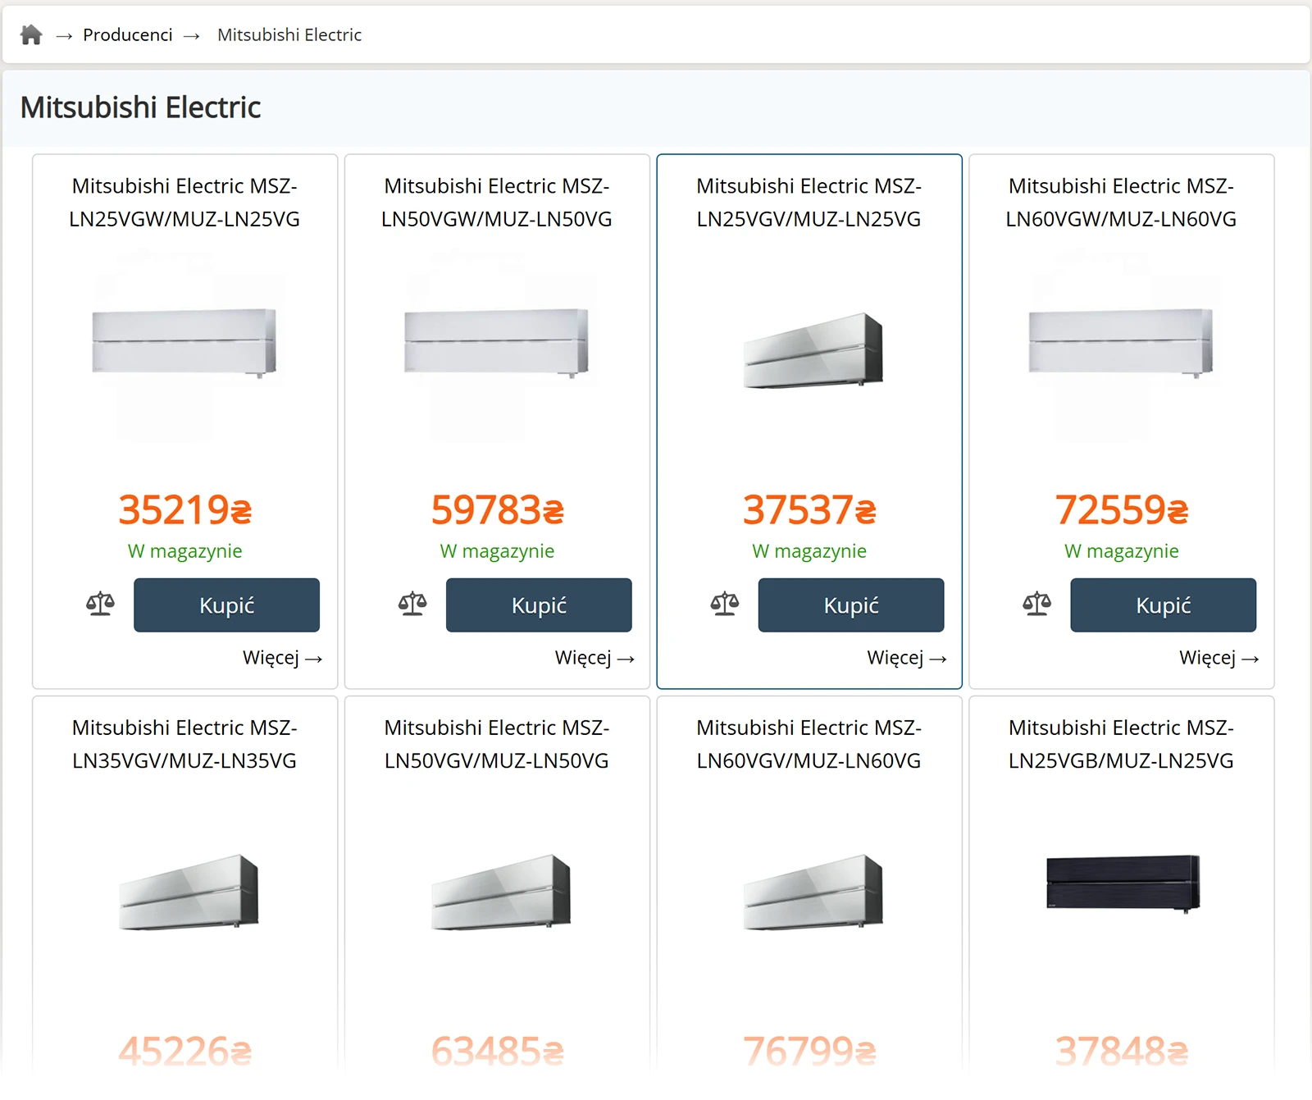Open Więcej link for MSZ-LN25VGW
This screenshot has height=1100, width=1312.
pyautogui.click(x=282, y=658)
